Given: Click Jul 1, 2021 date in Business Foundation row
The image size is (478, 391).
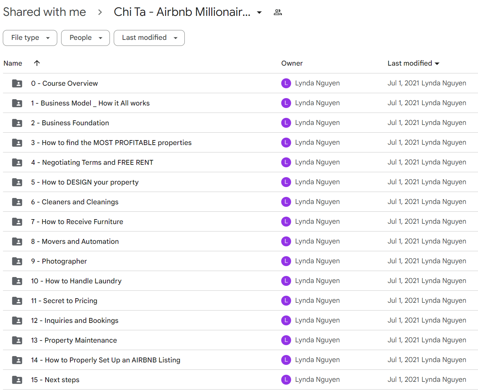Looking at the screenshot, I should point(403,123).
